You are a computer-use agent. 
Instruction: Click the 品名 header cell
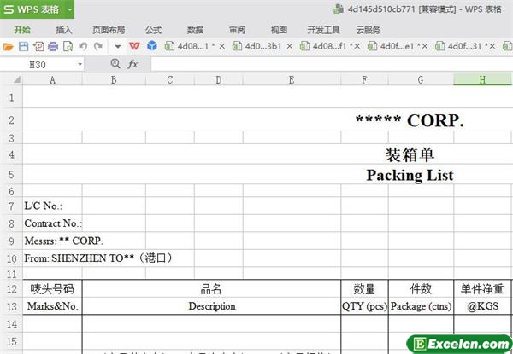[211, 289]
